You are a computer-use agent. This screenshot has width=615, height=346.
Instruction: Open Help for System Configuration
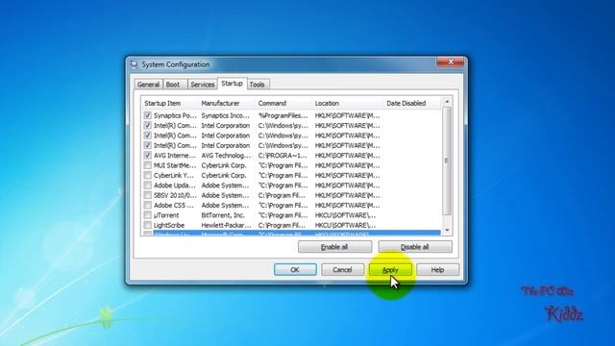pos(438,269)
